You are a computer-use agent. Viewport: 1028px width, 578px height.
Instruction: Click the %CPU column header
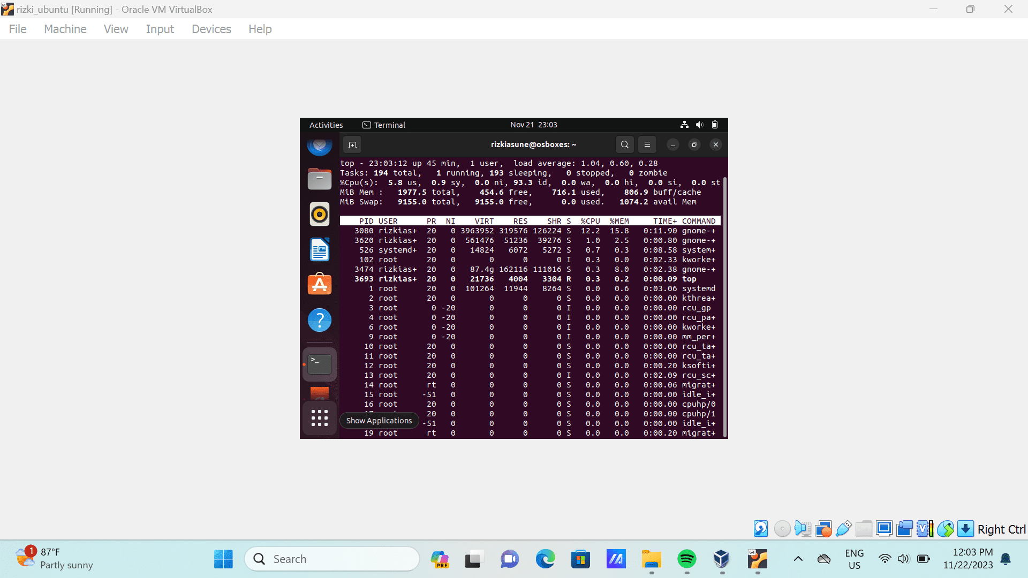pos(590,221)
